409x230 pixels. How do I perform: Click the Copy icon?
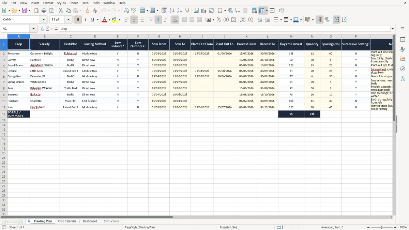68,11
